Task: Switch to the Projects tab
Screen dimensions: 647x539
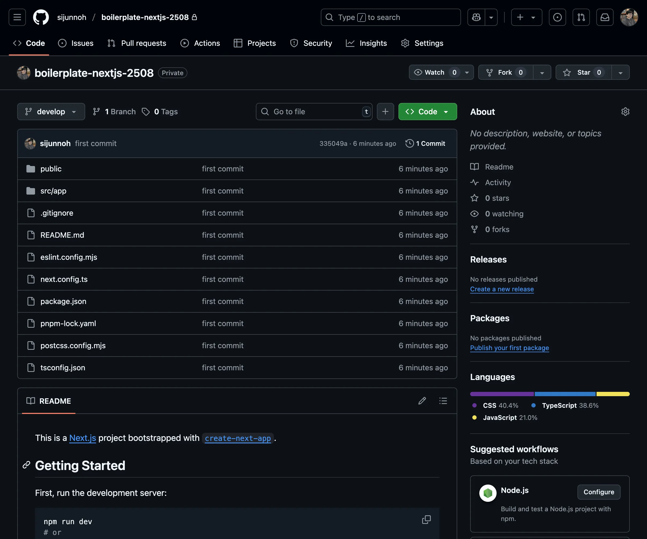Action: point(255,43)
